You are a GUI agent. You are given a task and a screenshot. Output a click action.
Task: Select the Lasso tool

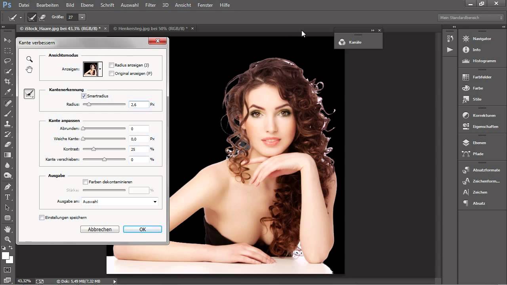(8, 61)
